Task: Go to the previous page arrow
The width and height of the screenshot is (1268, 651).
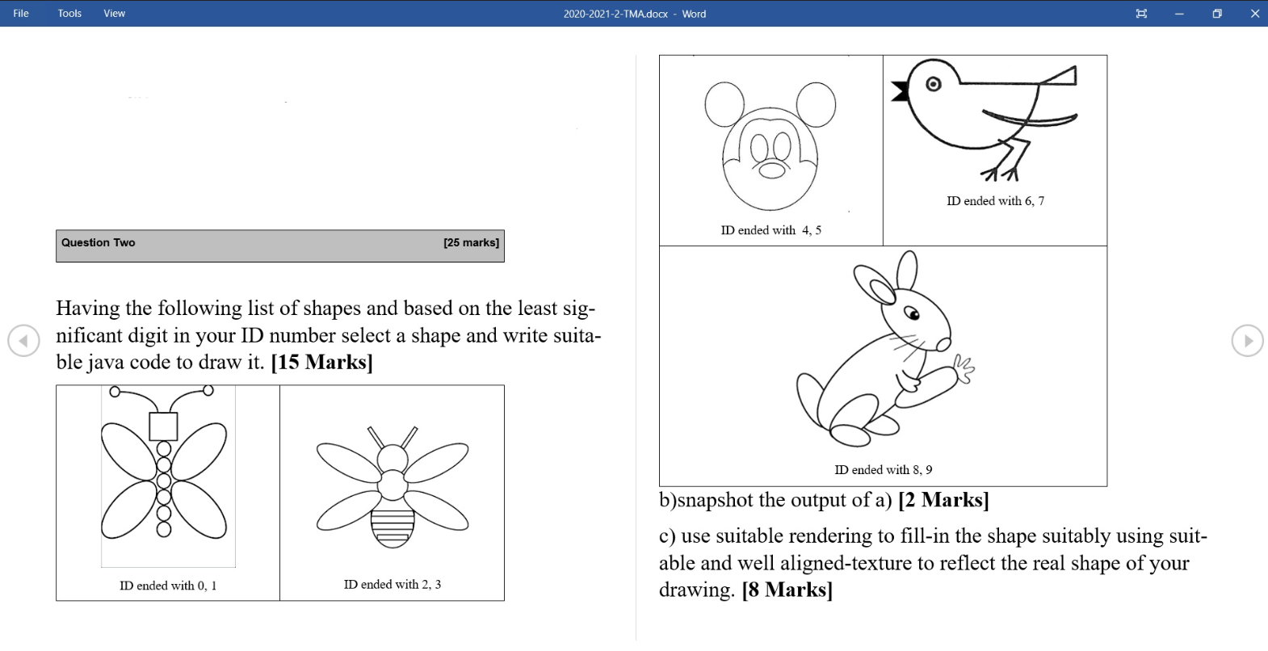Action: [23, 341]
